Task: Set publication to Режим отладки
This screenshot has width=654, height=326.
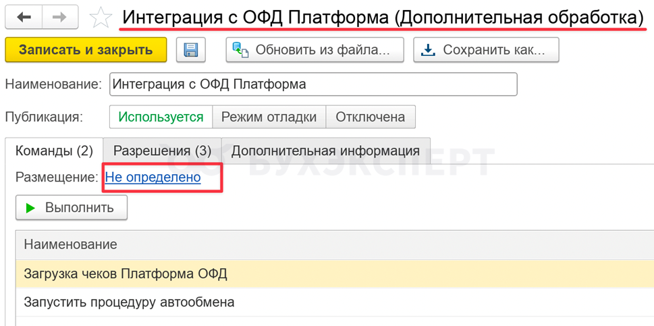Action: click(x=269, y=117)
